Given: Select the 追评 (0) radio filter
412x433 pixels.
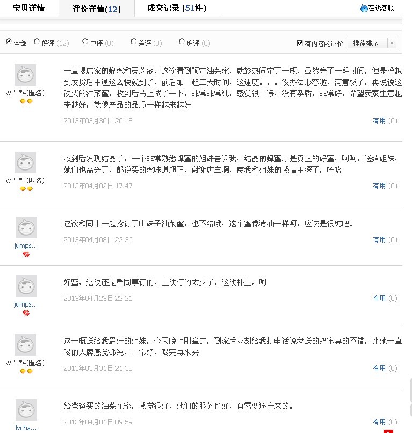Looking at the screenshot, I should click(182, 42).
